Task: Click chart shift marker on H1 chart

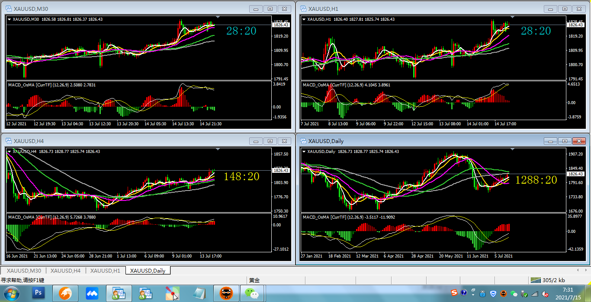Action: click(512, 17)
